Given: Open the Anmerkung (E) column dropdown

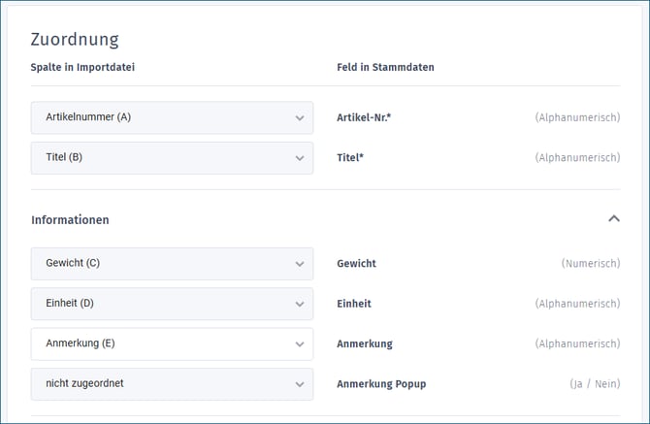Looking at the screenshot, I should [172, 343].
